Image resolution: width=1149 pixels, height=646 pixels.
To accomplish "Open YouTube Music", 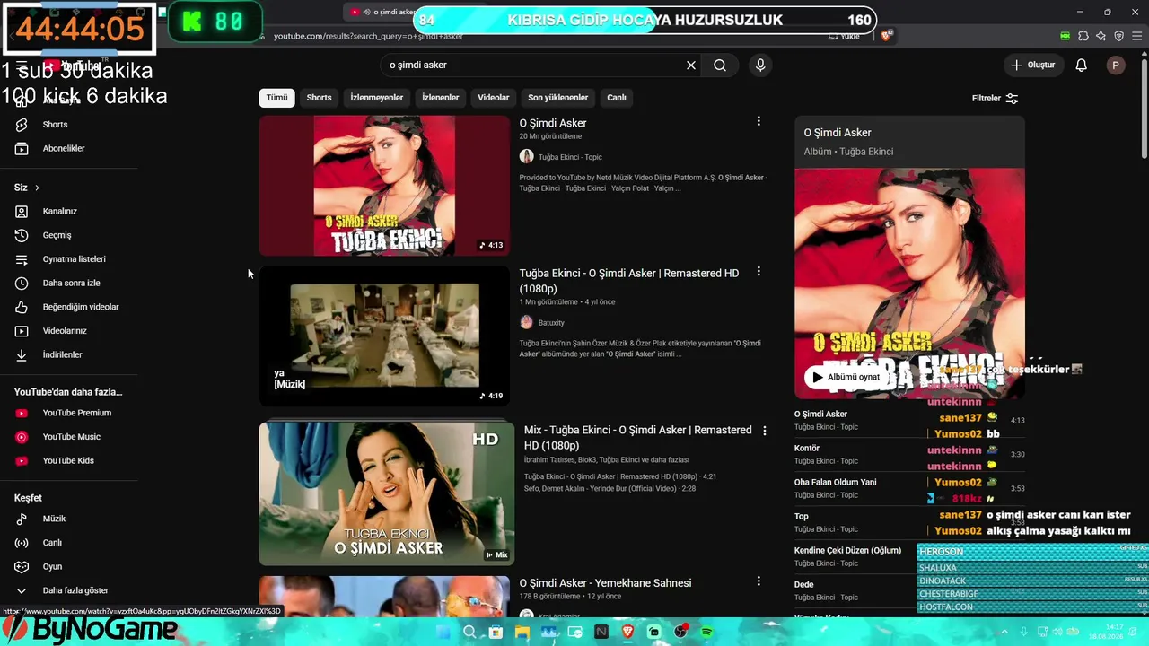I will pos(71,437).
